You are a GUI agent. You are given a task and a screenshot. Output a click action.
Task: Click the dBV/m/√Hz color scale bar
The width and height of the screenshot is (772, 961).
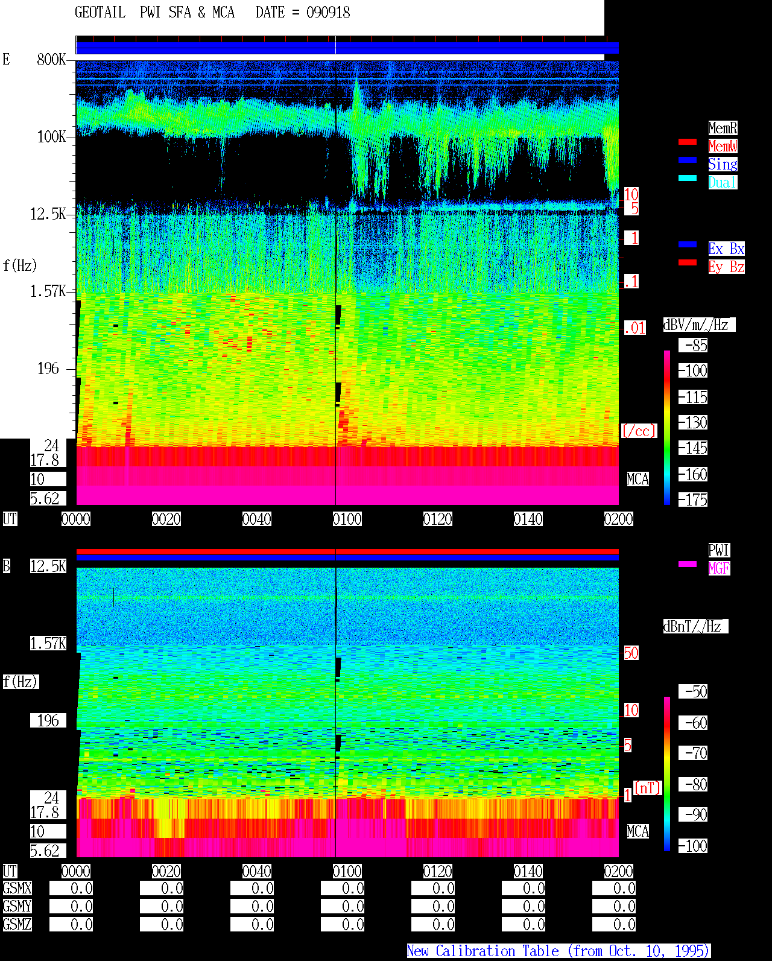(667, 427)
